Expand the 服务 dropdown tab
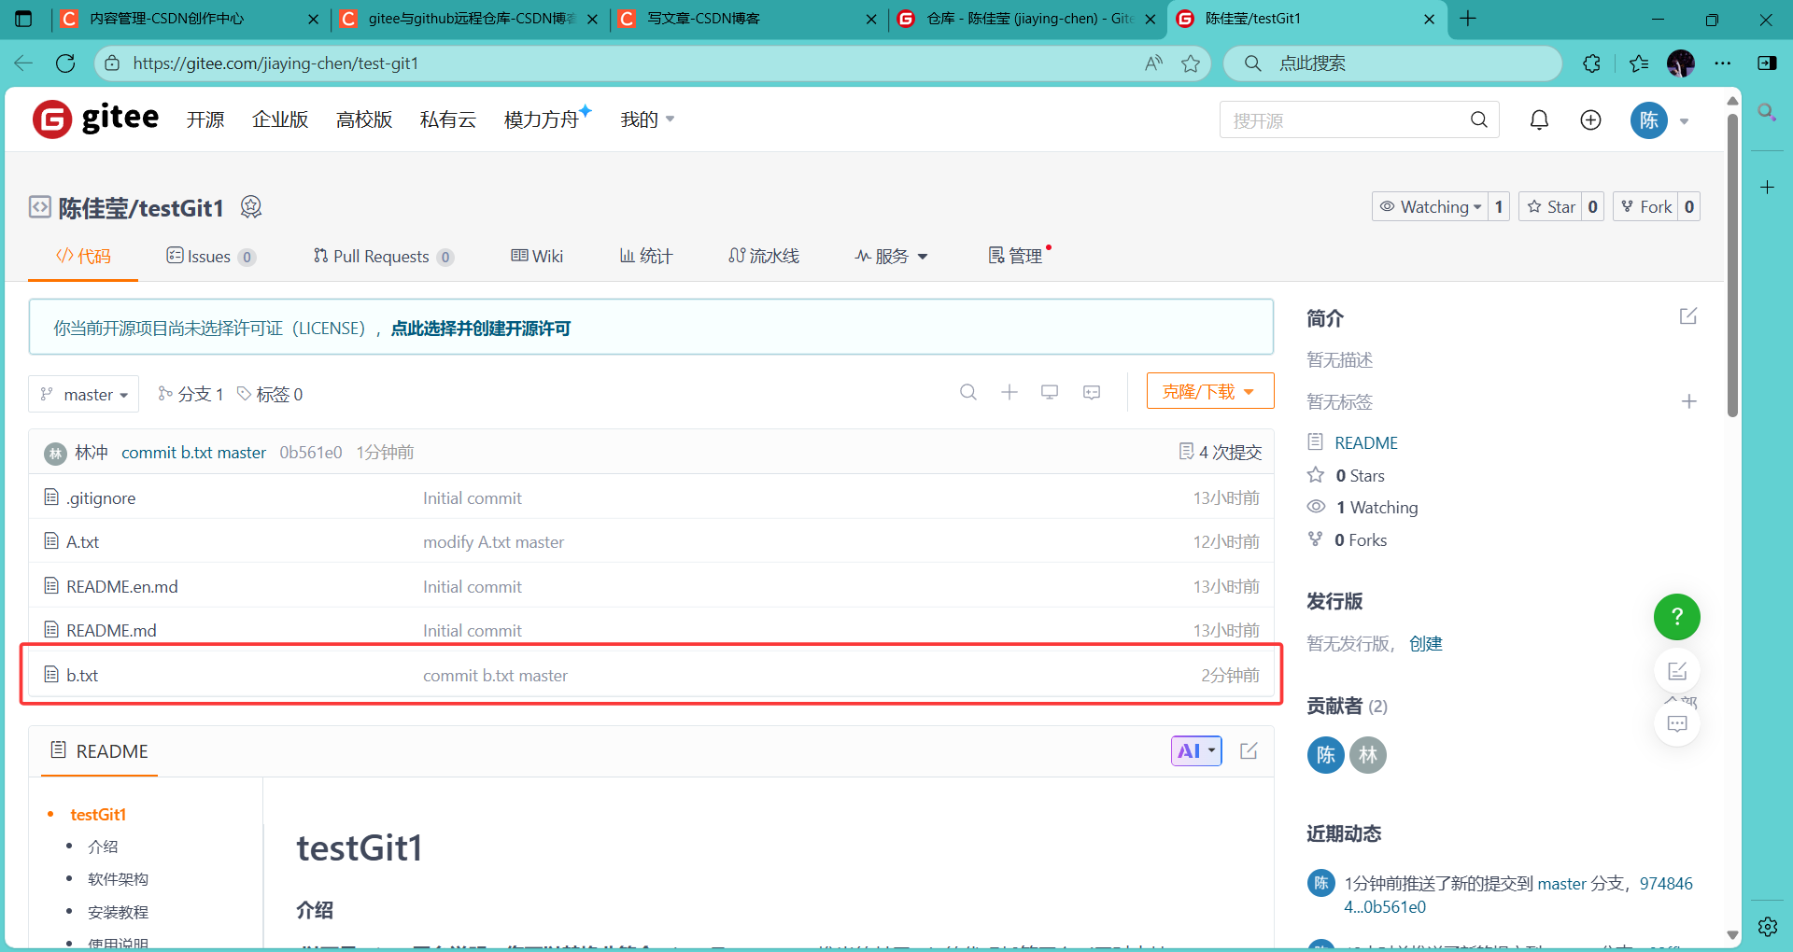1793x952 pixels. pyautogui.click(x=891, y=256)
